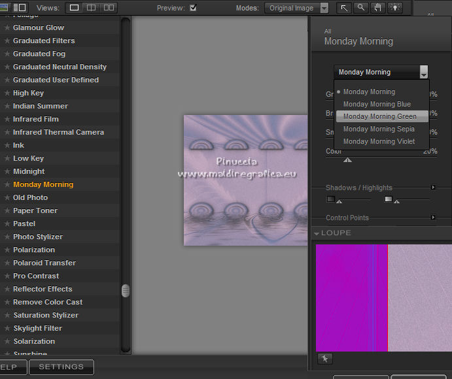
Task: Switch to split preview view
Action: (x=92, y=8)
